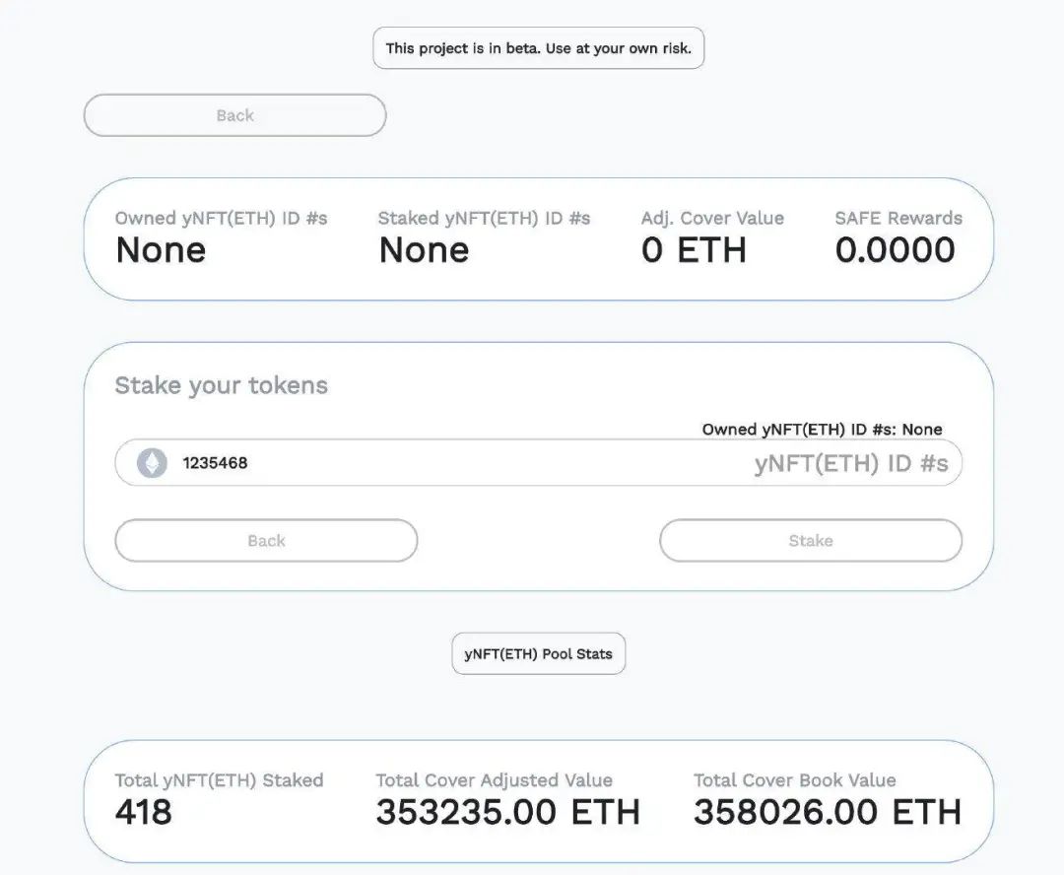The width and height of the screenshot is (1064, 875).
Task: Click the Total Cover Book Value 358026.00 ETH
Action: [827, 812]
